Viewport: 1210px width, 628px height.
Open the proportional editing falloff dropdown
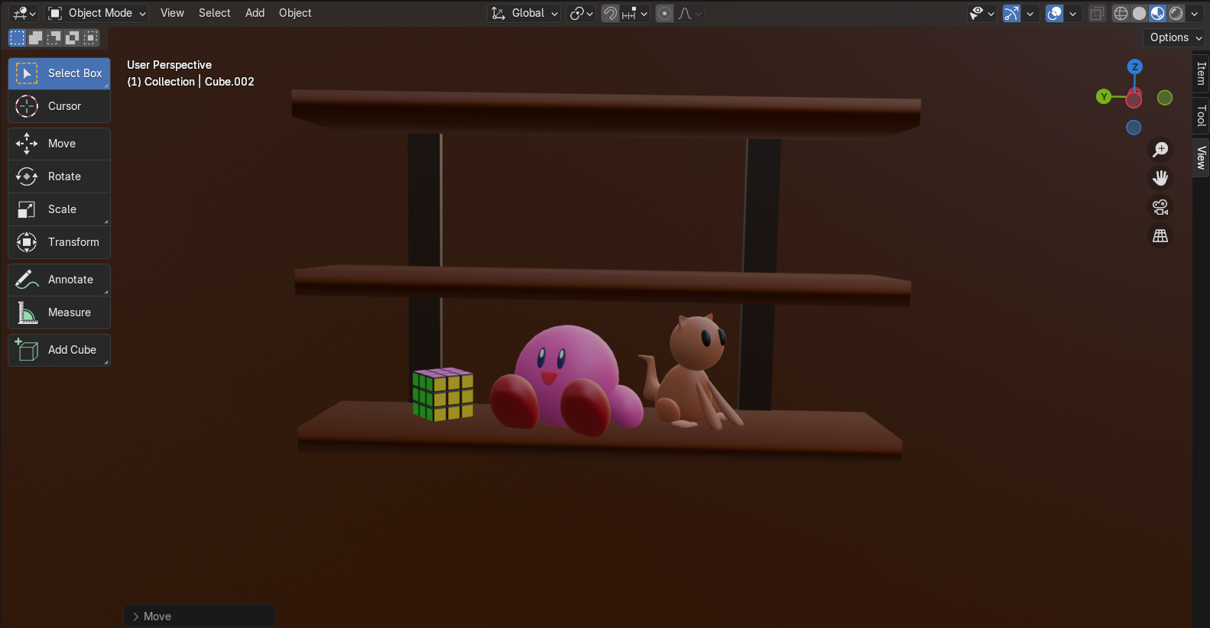(689, 13)
